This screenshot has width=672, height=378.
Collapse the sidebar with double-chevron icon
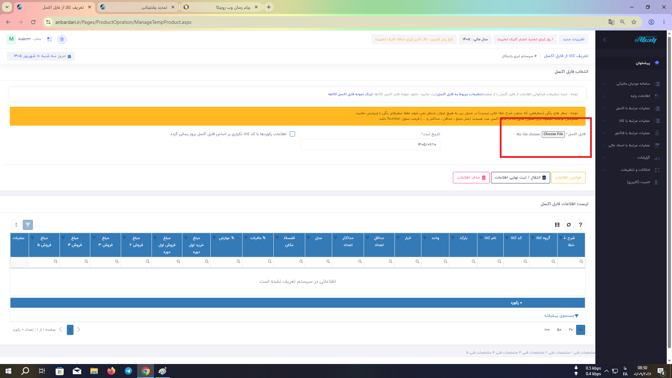point(604,40)
